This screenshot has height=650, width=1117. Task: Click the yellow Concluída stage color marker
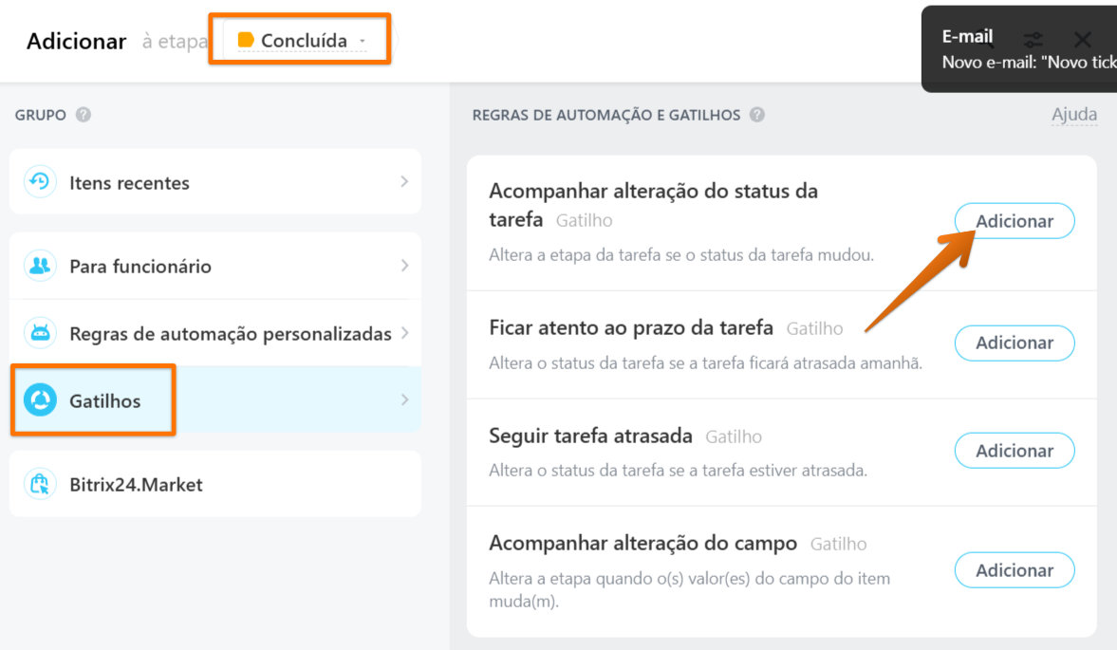click(x=246, y=40)
